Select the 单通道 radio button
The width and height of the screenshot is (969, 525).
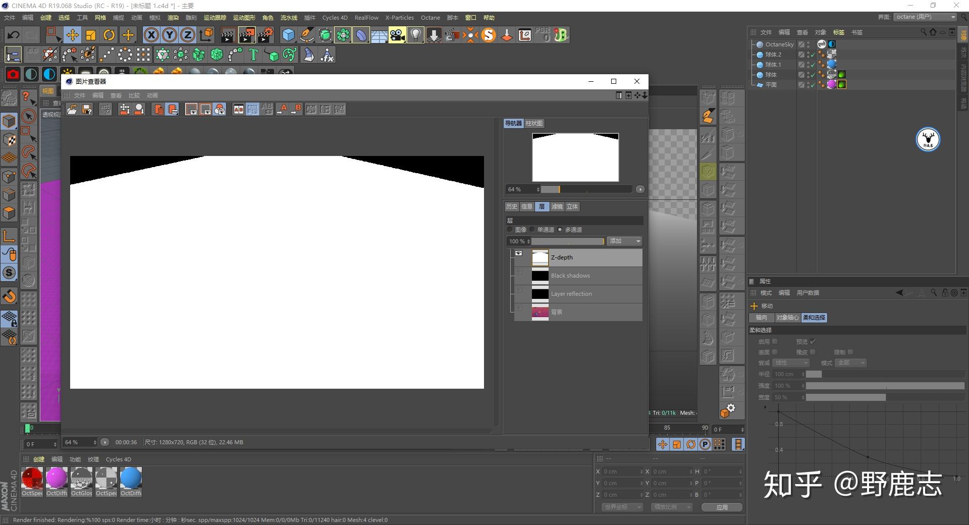(532, 230)
